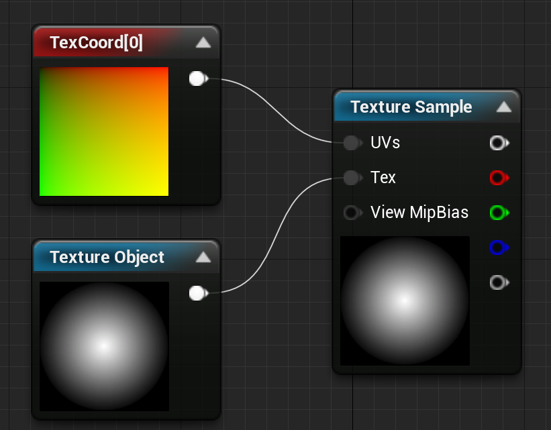Image resolution: width=551 pixels, height=430 pixels.
Task: Click the Texture Object output pin
Action: [x=199, y=293]
